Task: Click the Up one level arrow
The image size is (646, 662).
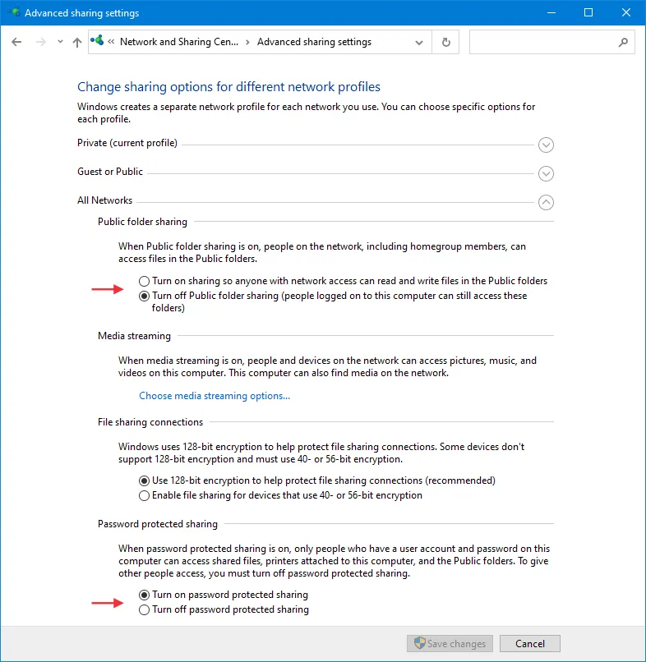Action: tap(77, 42)
